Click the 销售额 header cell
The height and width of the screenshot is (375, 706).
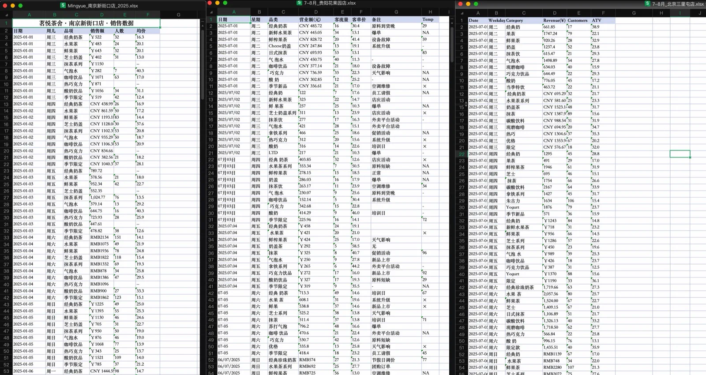pyautogui.click(x=101, y=31)
